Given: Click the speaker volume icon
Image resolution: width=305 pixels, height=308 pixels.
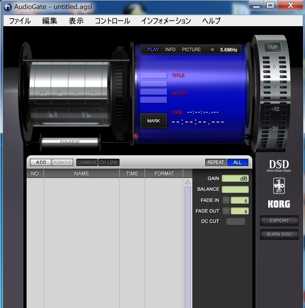Looking at the screenshot, I should click(x=212, y=49).
